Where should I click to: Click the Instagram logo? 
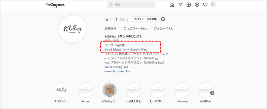55,5
